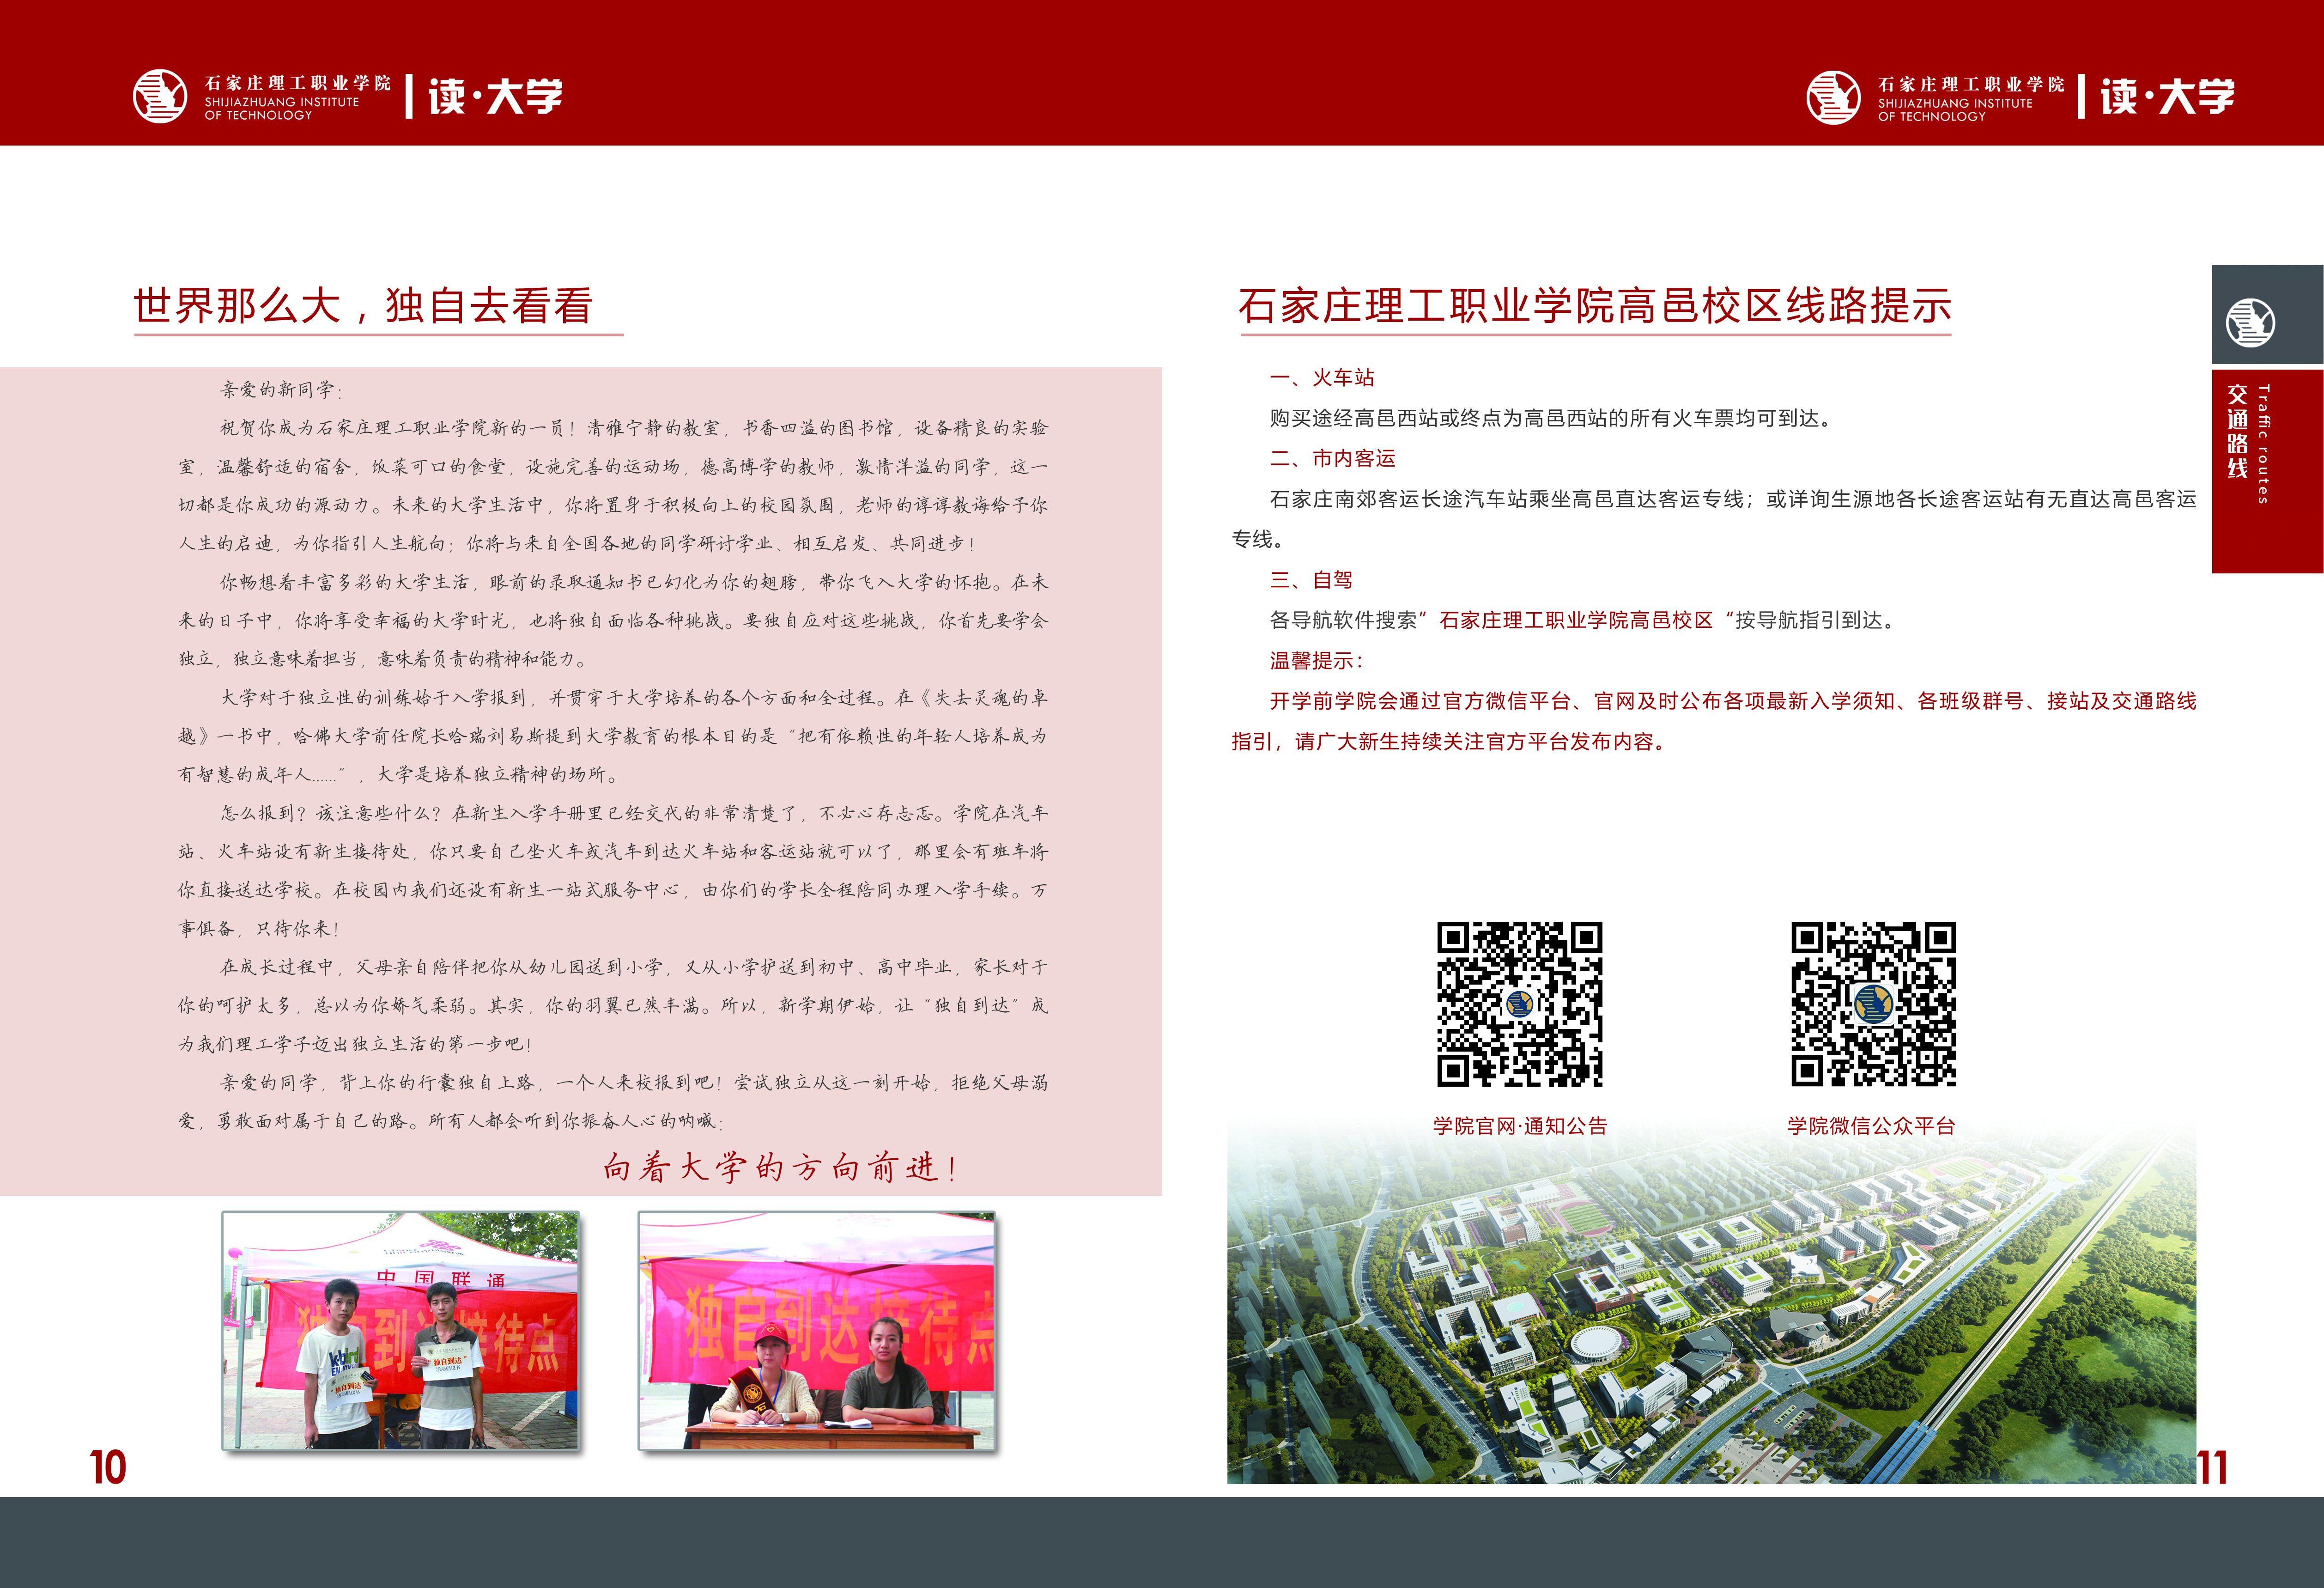Open the photo of two male students
2324x1588 pixels.
point(400,1330)
